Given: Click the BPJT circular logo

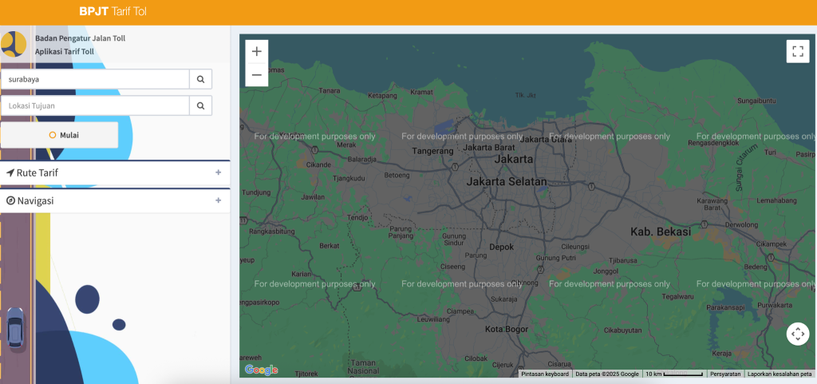Looking at the screenshot, I should click(x=14, y=44).
